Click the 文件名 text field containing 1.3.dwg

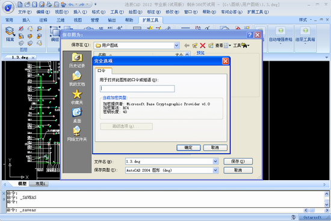pyautogui.click(x=169, y=162)
